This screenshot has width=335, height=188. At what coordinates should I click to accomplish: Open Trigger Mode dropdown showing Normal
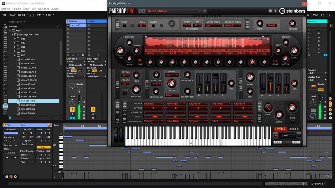(233, 26)
